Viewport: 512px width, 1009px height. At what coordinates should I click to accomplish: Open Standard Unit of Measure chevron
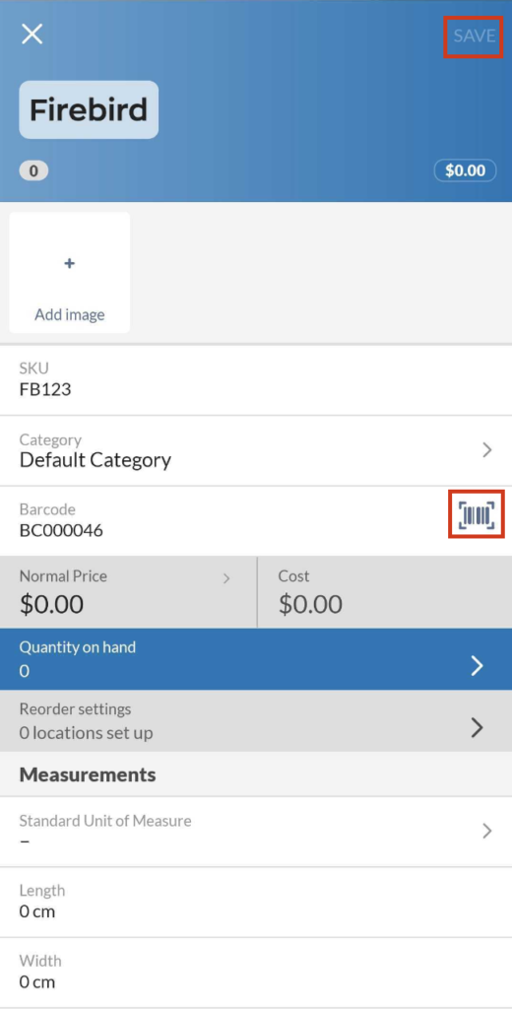point(487,831)
